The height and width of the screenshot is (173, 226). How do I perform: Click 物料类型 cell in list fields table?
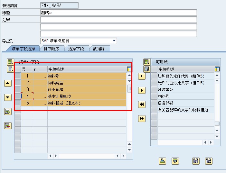[87, 83]
